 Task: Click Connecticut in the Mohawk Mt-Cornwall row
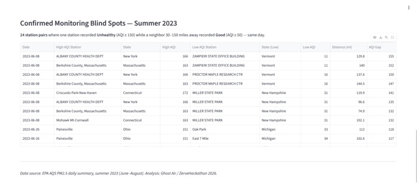(140, 120)
